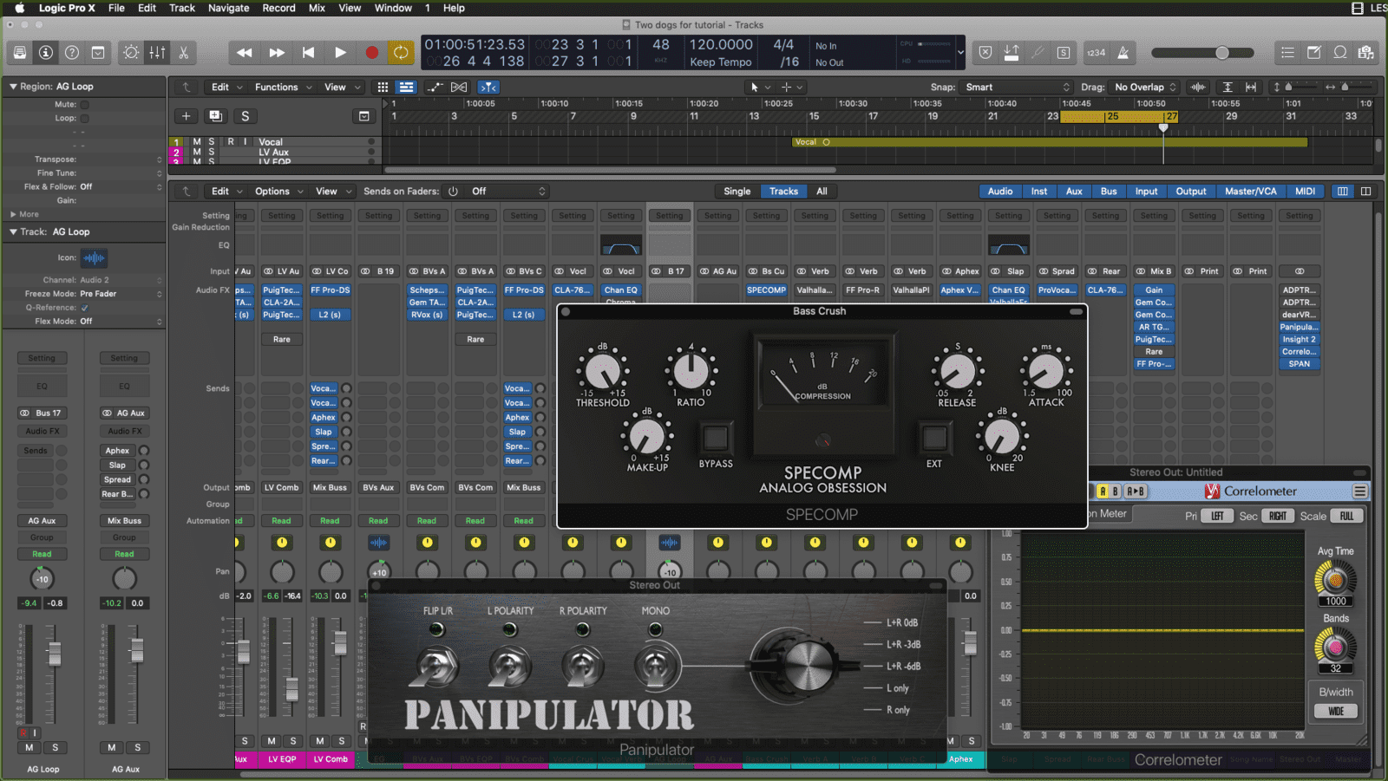Open the Snap Smart dropdown
Image resolution: width=1388 pixels, height=781 pixels.
click(x=1018, y=88)
